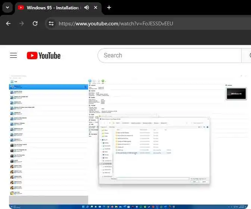Go back to the previous page
Screen dimensions: 251x209
(x=8, y=23)
